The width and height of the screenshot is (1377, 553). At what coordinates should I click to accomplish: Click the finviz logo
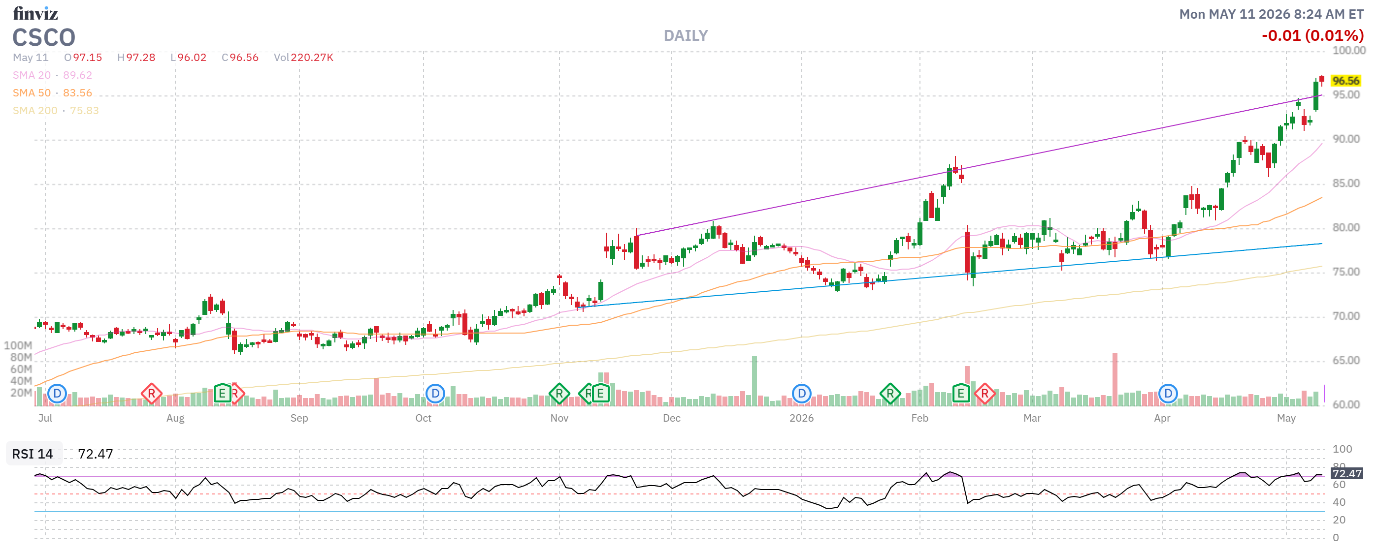tap(35, 13)
